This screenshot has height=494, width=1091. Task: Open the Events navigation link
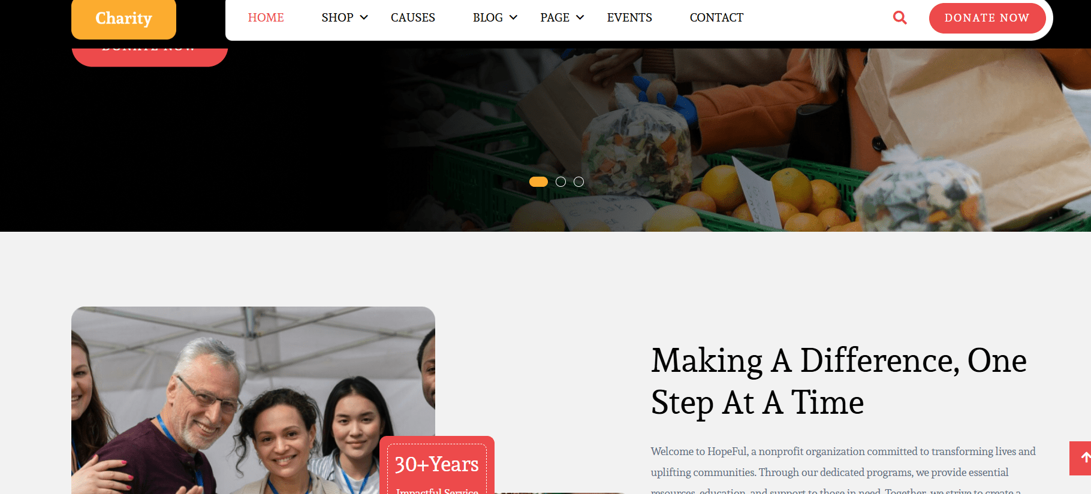click(629, 18)
